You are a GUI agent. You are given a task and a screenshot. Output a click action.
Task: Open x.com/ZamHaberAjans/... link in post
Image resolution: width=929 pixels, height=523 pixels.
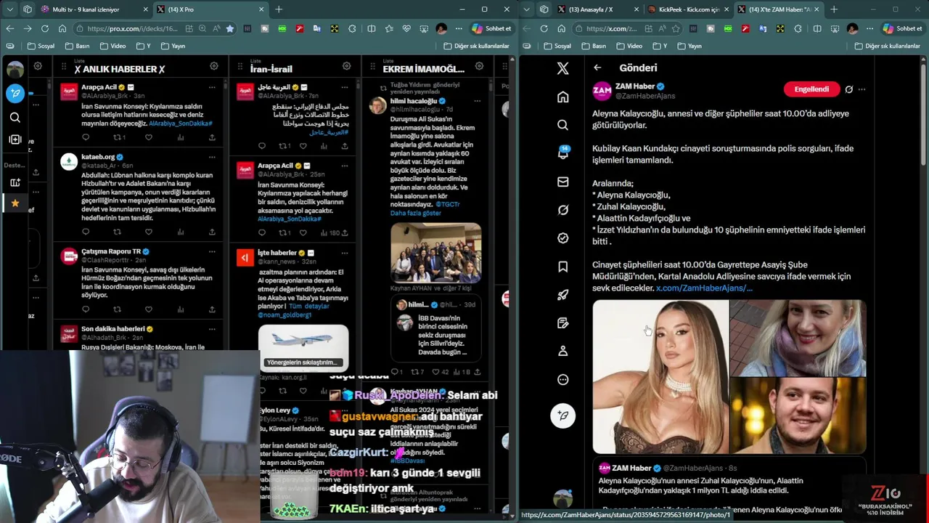[704, 288]
